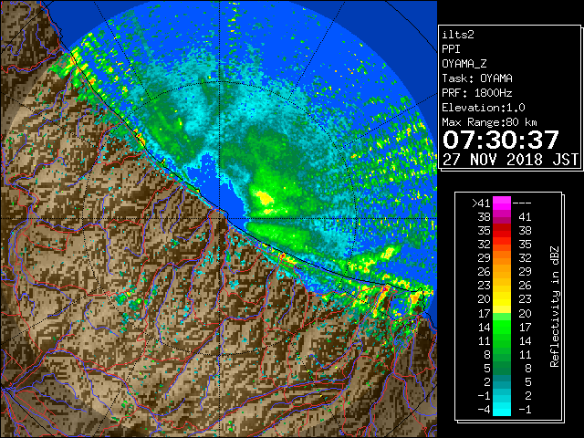
Task: Click the bright green 14 dBZ legend swatch
Action: [502, 327]
